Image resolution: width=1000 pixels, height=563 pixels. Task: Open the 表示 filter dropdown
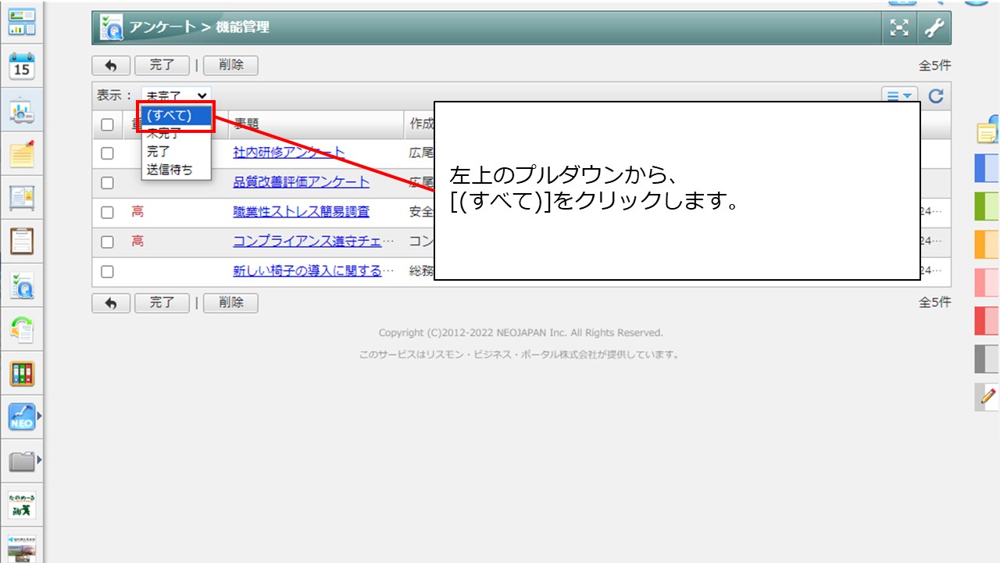177,95
